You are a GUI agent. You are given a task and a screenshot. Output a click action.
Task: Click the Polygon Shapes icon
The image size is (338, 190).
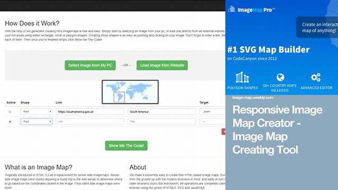(242, 78)
